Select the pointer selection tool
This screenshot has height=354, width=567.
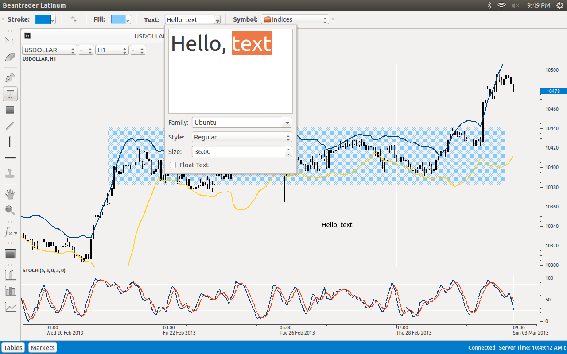[10, 41]
